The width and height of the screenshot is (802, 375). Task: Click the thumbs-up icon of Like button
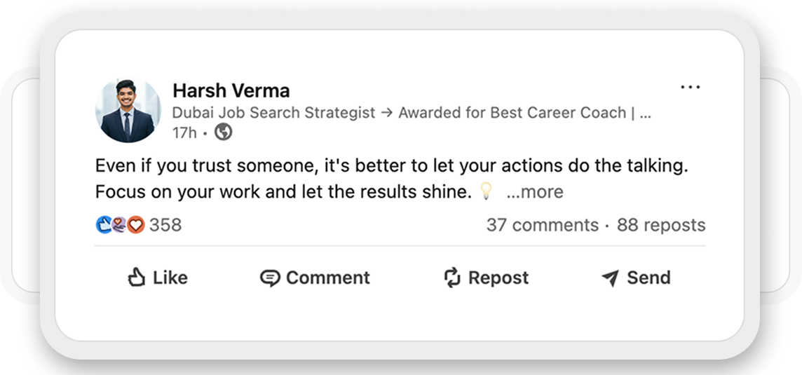pyautogui.click(x=136, y=278)
